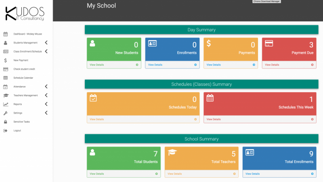323x182 pixels.
Task: Open View Details under New Students
Action: (x=97, y=65)
